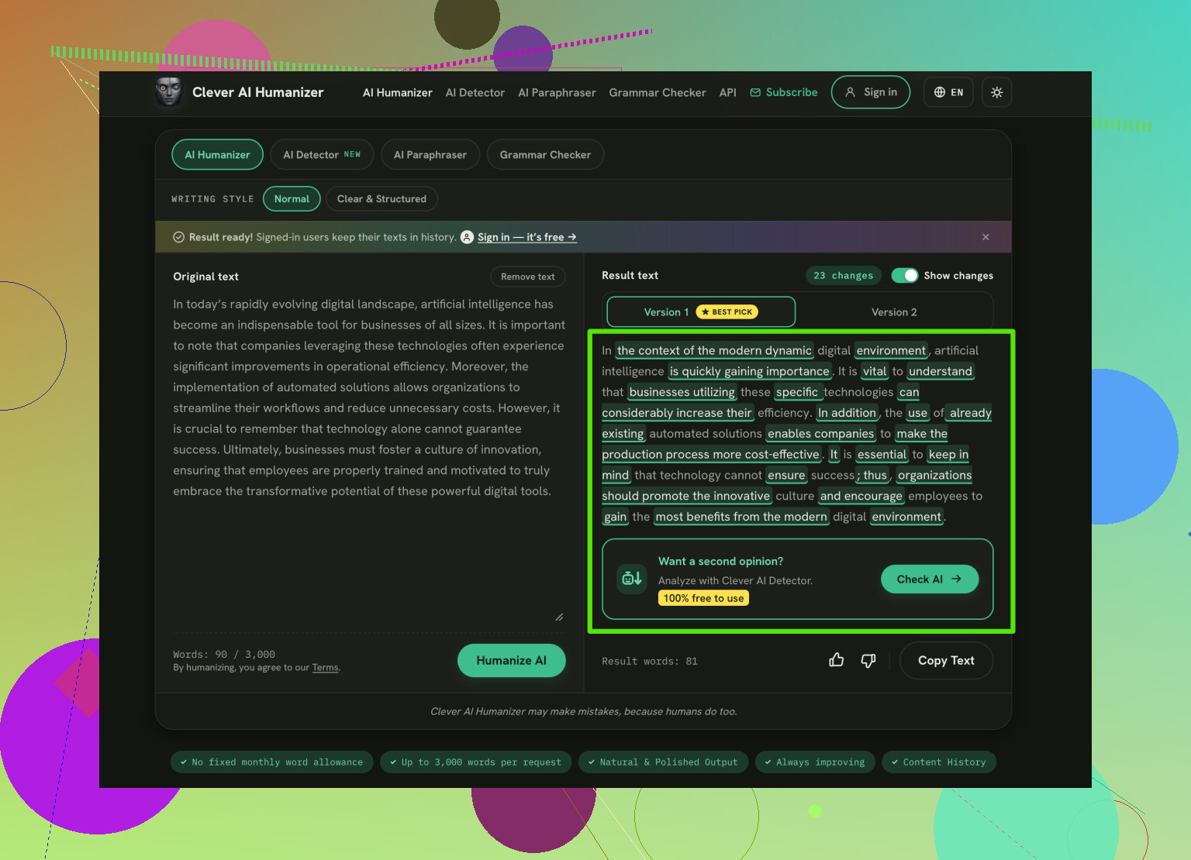
Task: Select the Clear & Structured writing style
Action: (x=381, y=198)
